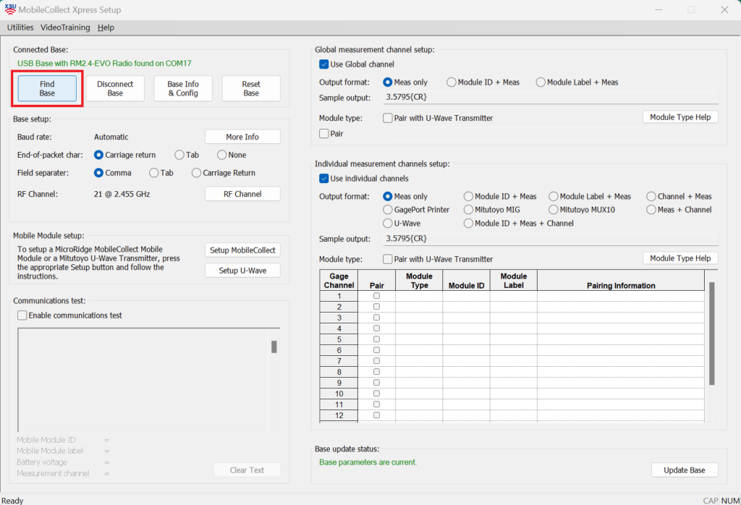Click the MobileCollect Xpress Setup app icon
The image size is (741, 505).
tap(10, 9)
